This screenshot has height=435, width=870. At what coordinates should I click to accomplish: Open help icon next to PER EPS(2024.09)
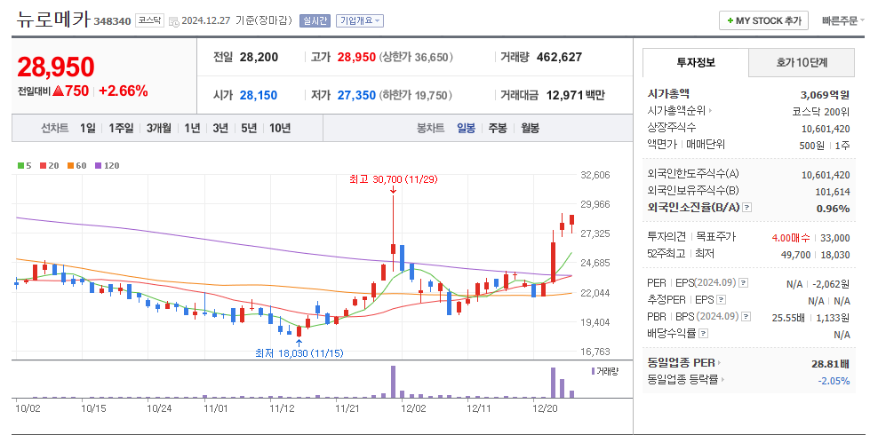[x=744, y=283]
